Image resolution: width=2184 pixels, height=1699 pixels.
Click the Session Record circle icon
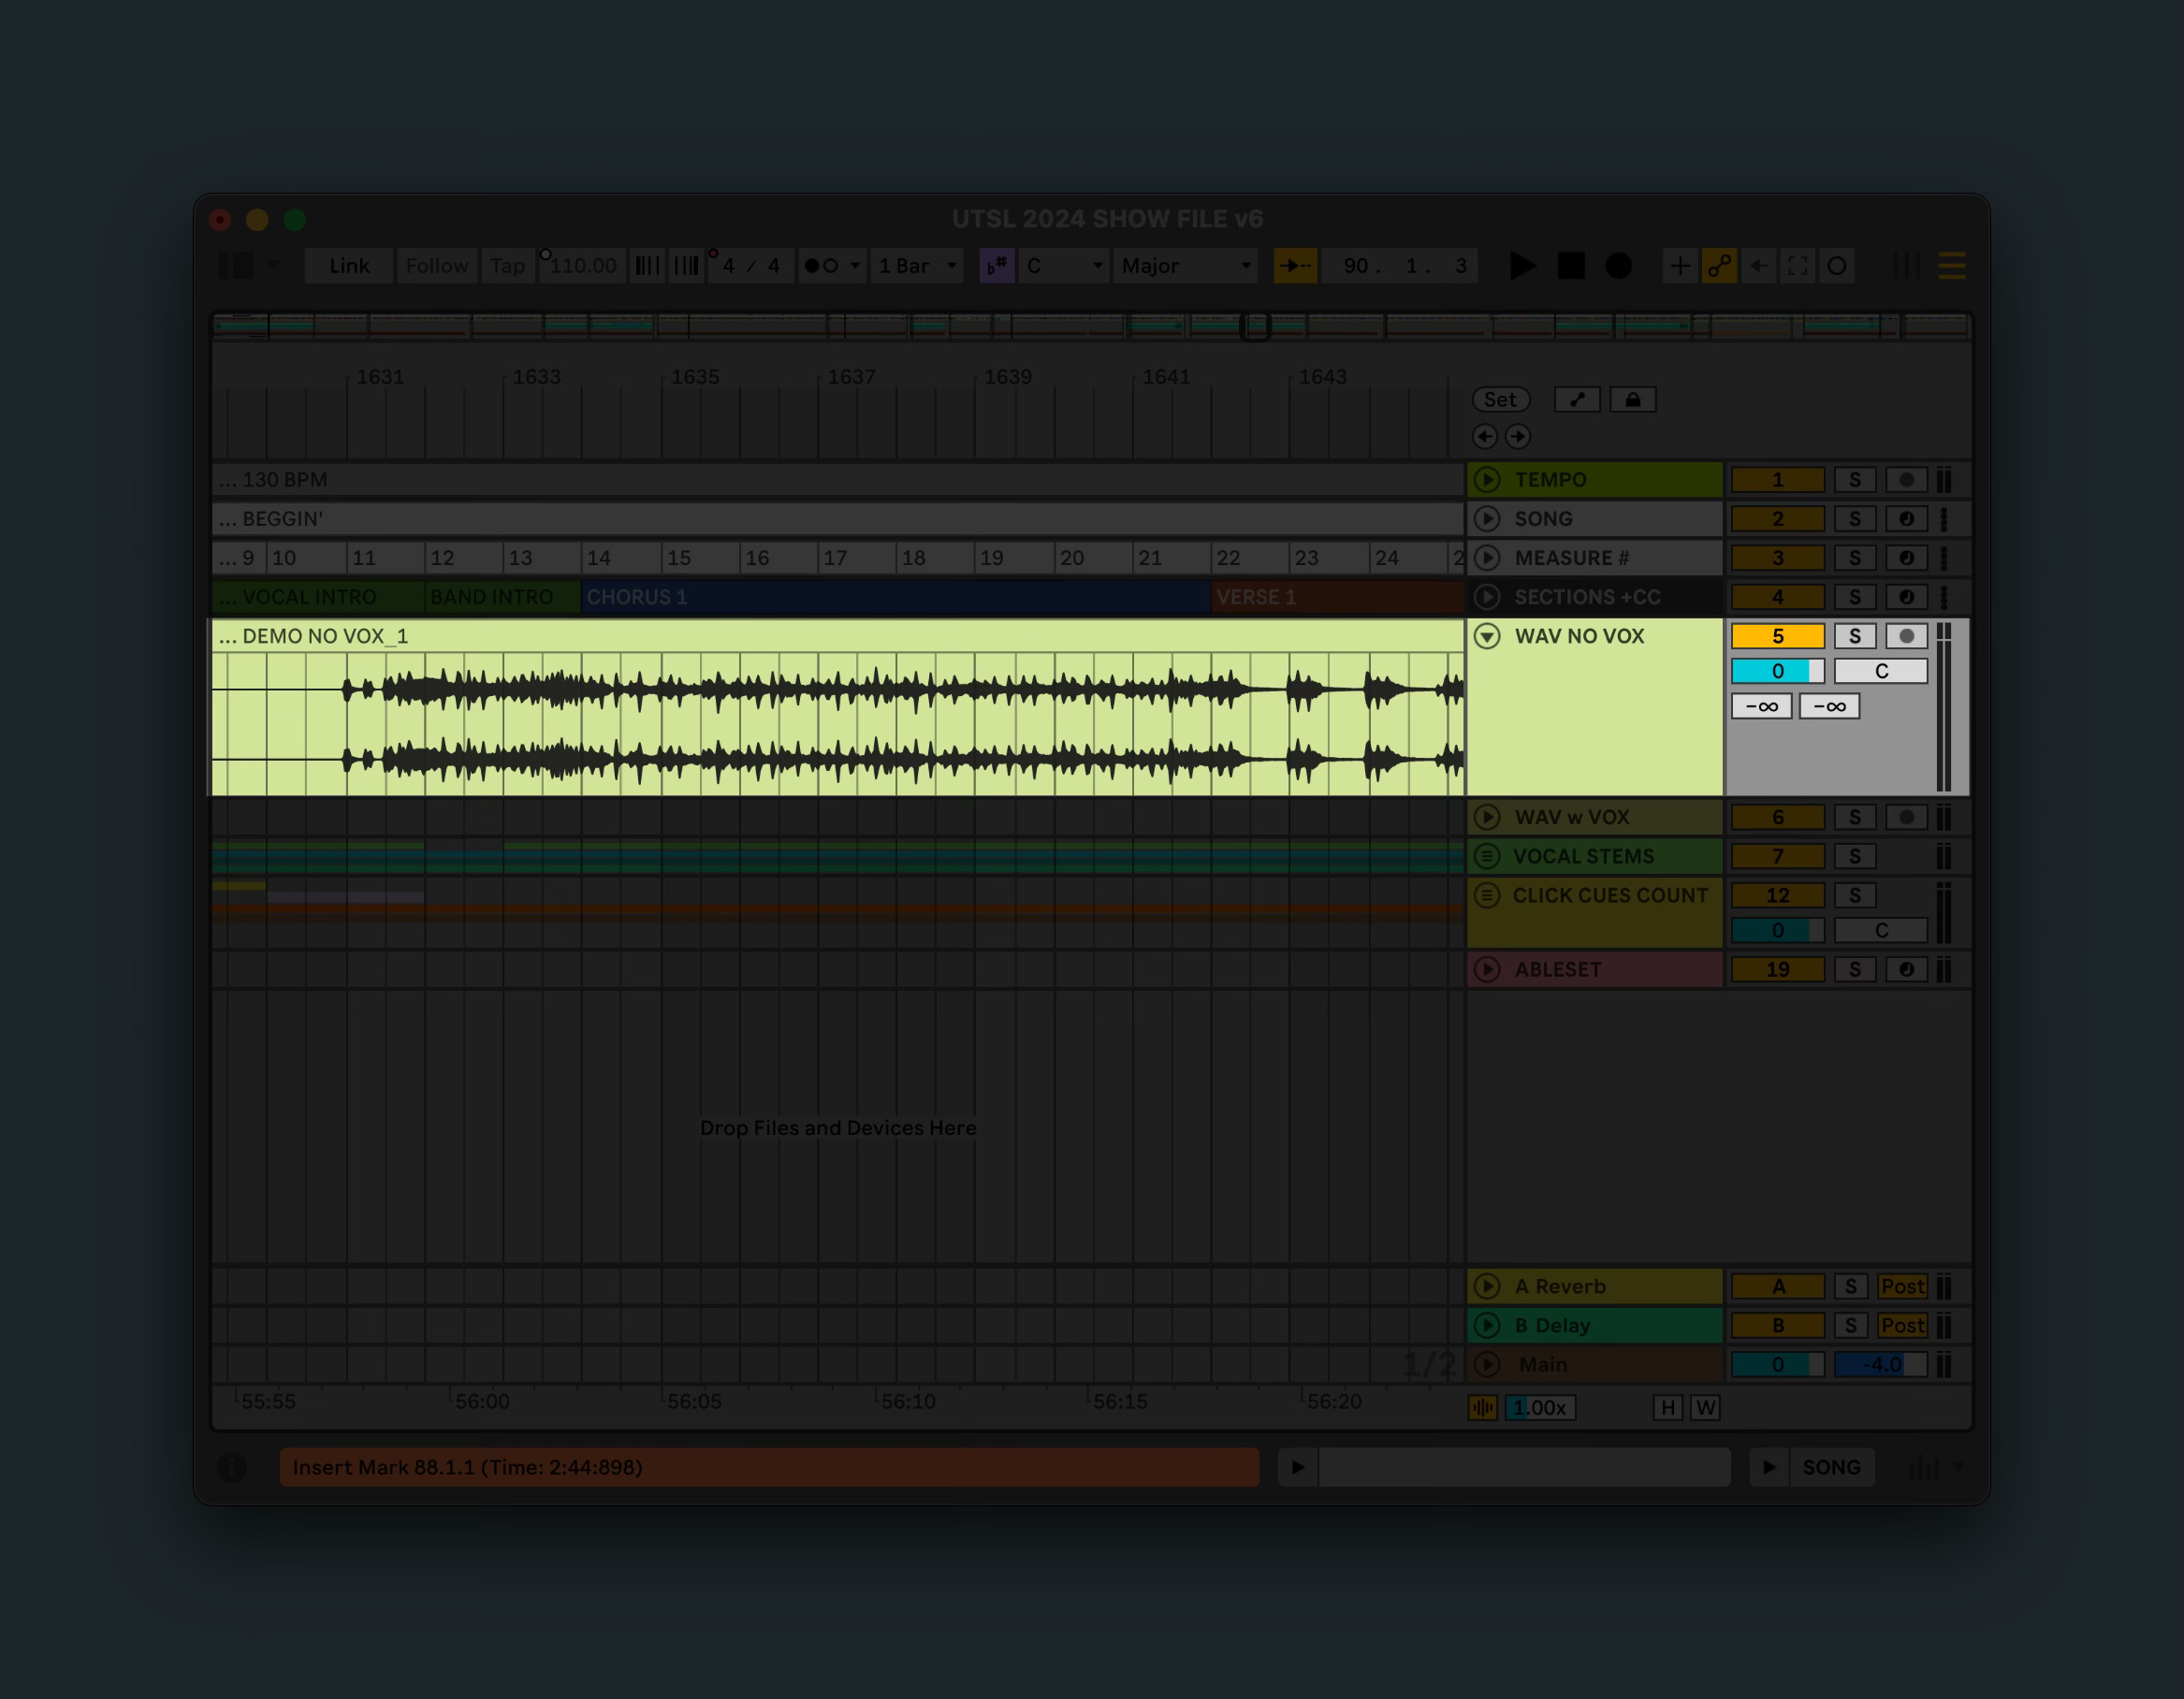click(1837, 266)
